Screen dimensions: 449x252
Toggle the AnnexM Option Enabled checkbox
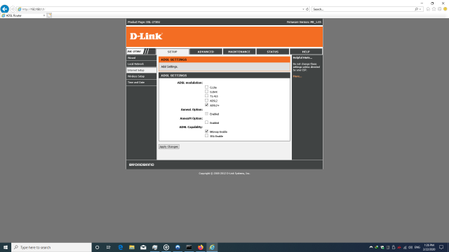coord(206,122)
